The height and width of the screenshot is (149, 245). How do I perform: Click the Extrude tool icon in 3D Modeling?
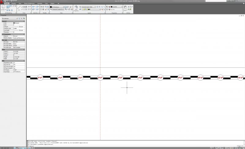[8, 7]
